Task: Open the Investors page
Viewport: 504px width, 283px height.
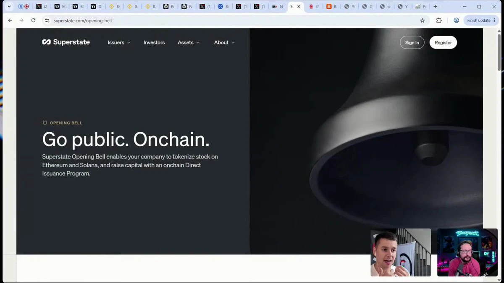Action: (x=154, y=42)
